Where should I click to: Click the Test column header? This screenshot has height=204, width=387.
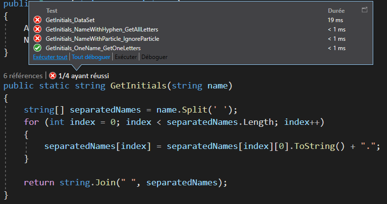point(52,11)
